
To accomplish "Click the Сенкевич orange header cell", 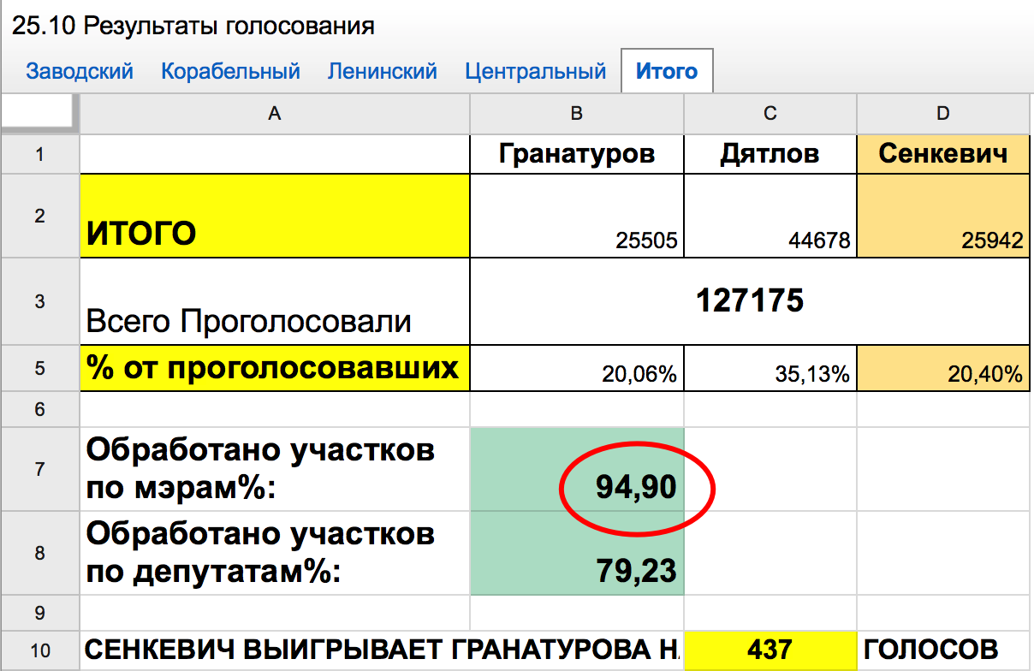I will [942, 154].
